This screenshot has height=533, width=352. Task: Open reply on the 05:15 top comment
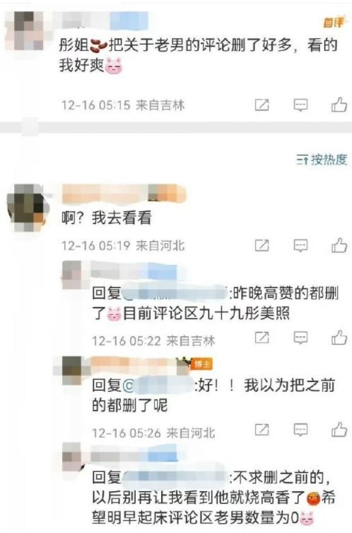point(300,105)
